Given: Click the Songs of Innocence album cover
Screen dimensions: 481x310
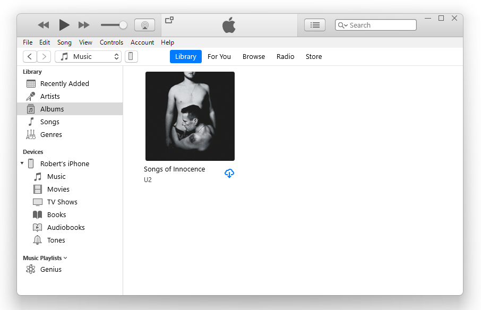Looking at the screenshot, I should tap(190, 116).
